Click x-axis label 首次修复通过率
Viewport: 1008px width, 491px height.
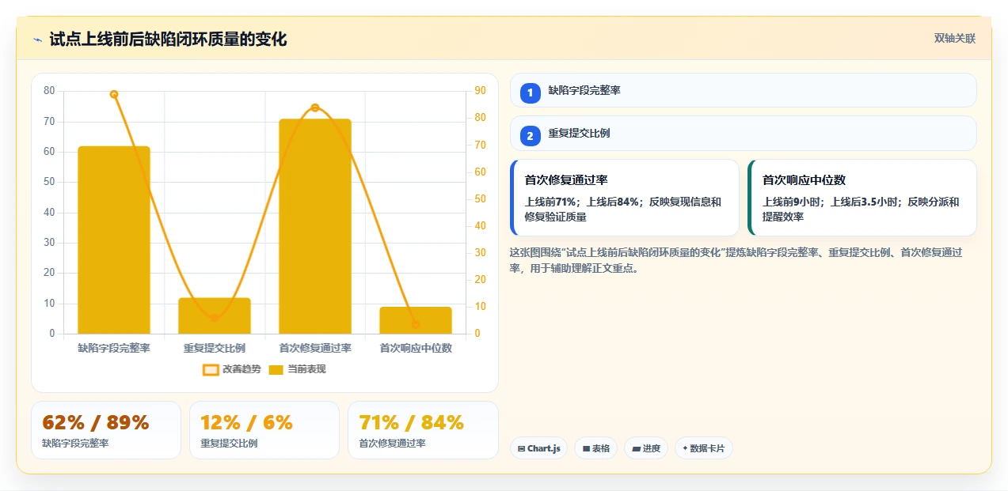coord(315,348)
